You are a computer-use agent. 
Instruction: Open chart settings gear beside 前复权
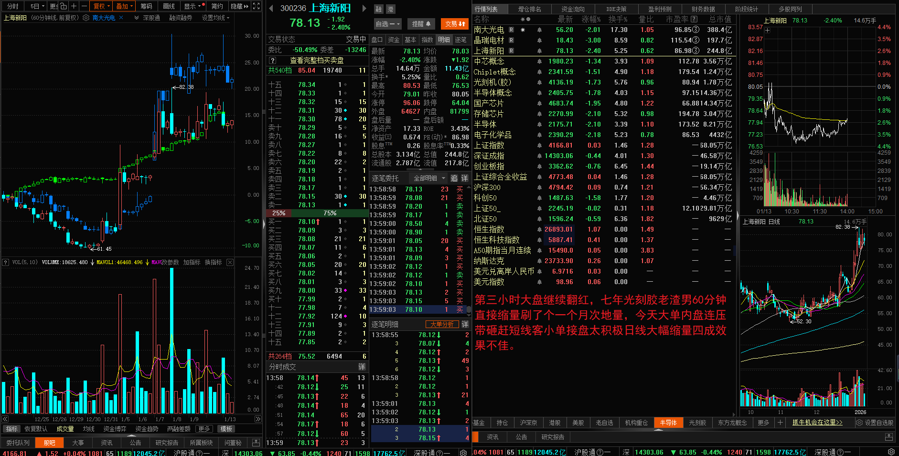[86, 18]
